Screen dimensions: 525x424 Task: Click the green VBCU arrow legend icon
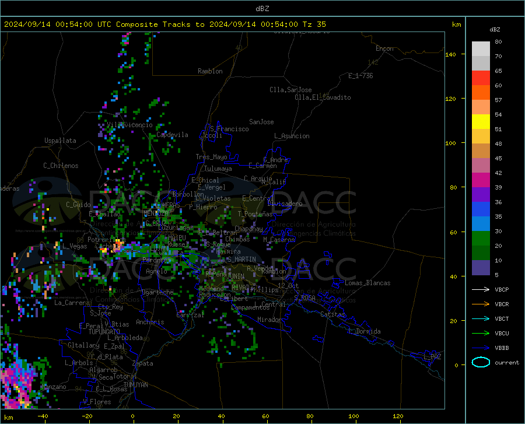coord(481,334)
